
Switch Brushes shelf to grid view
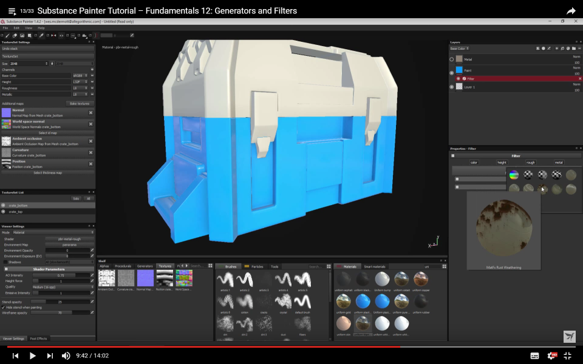pos(329,266)
